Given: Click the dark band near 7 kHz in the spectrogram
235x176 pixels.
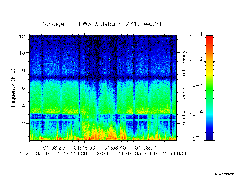Looking at the screenshot, I should [103, 78].
